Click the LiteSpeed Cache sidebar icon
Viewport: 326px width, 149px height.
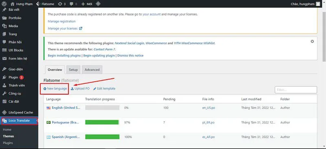[4, 112]
